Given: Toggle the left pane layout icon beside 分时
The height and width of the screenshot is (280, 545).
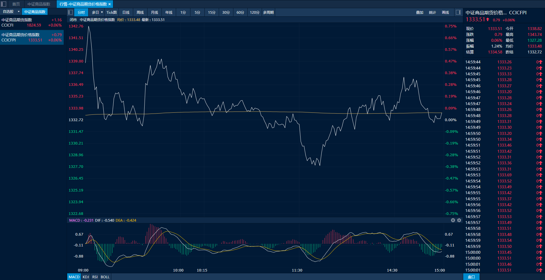Looking at the screenshot, I should click(70, 12).
